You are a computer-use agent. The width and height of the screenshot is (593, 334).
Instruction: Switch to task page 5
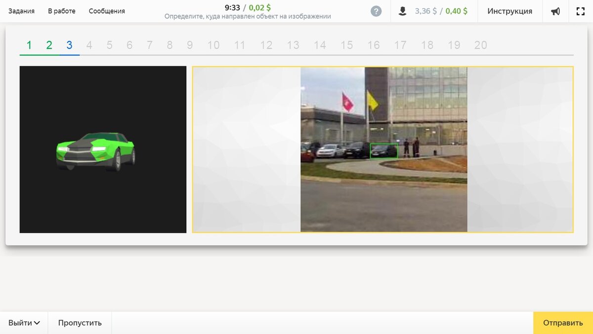(109, 45)
